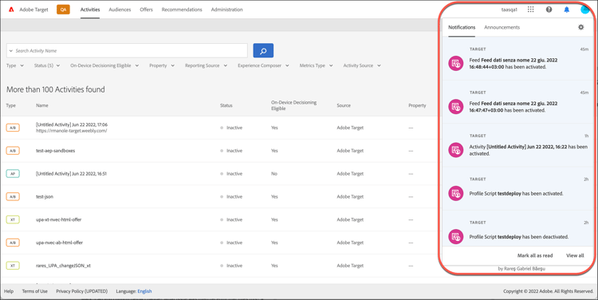Open the Status (5) filter dropdown
The image size is (598, 300).
pos(47,65)
